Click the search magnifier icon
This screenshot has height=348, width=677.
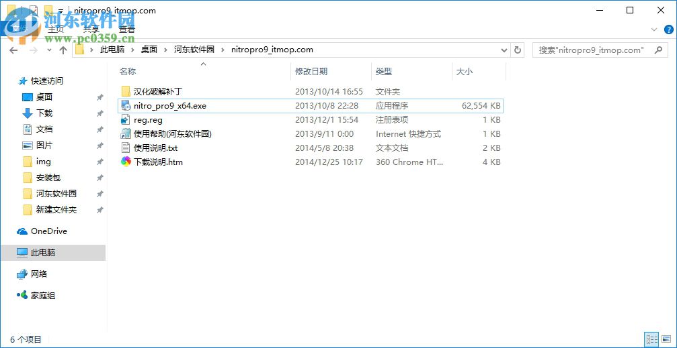(658, 50)
